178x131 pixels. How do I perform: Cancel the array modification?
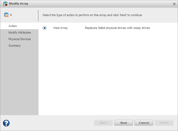tap(144, 123)
